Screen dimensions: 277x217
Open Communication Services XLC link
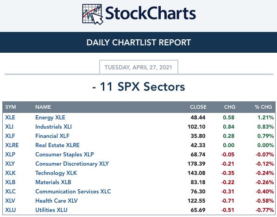73,192
